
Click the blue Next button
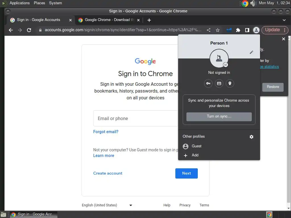pos(186,173)
